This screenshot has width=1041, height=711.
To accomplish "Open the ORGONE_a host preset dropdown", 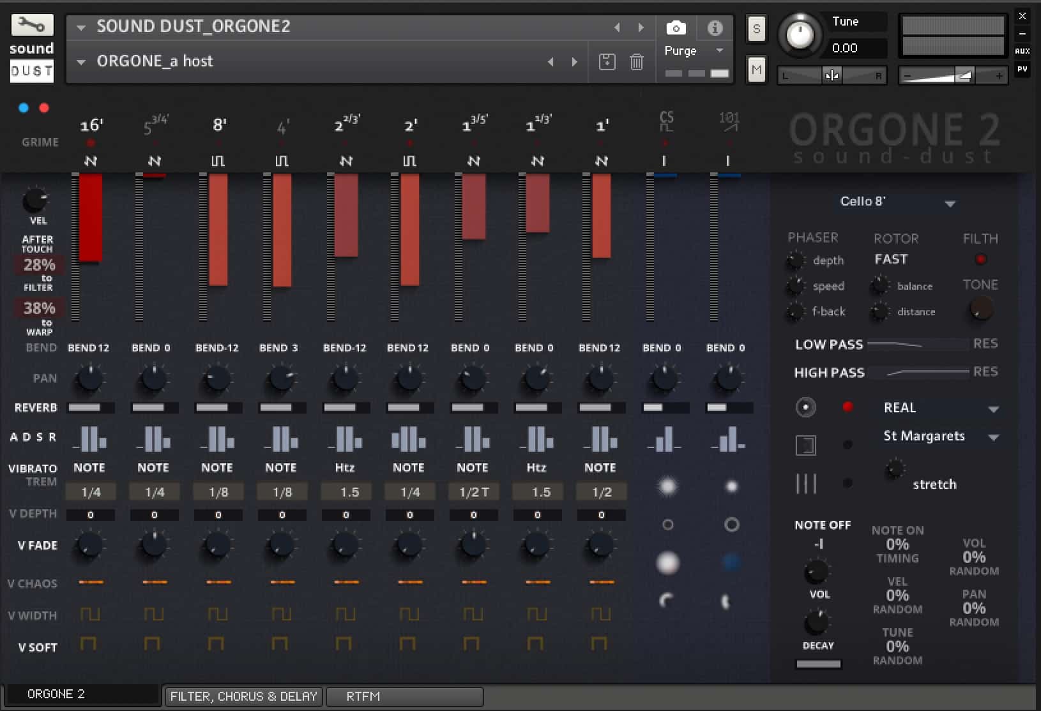I will [x=81, y=62].
